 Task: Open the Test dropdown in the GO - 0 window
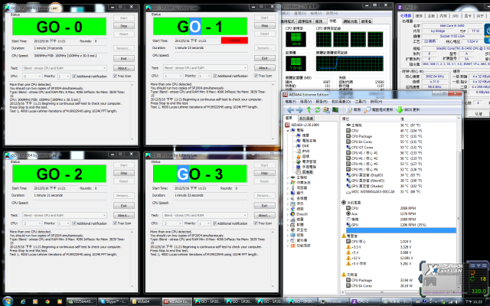64,68
